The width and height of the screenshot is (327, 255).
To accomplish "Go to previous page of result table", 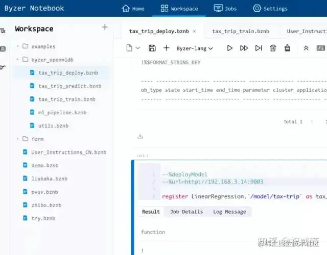I will click(312, 121).
